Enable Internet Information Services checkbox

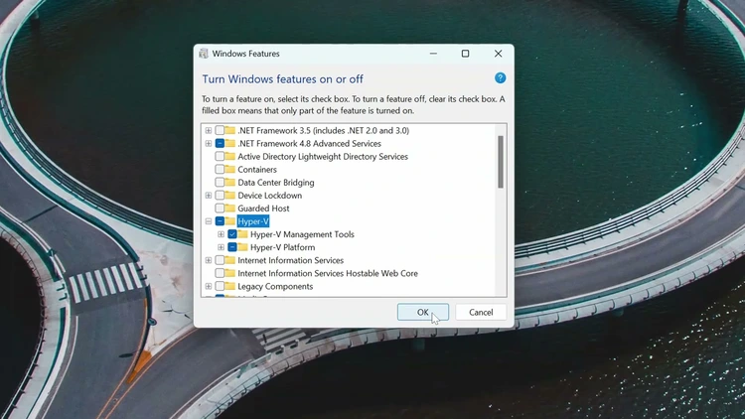(220, 260)
